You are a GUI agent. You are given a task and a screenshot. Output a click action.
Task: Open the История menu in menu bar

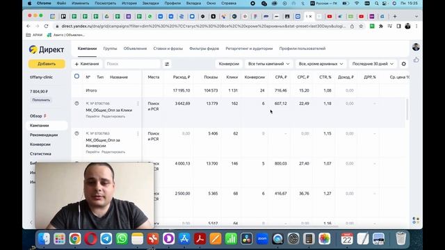point(129,3)
